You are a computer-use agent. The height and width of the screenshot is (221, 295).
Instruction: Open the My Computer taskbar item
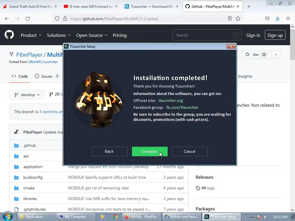coord(76,217)
